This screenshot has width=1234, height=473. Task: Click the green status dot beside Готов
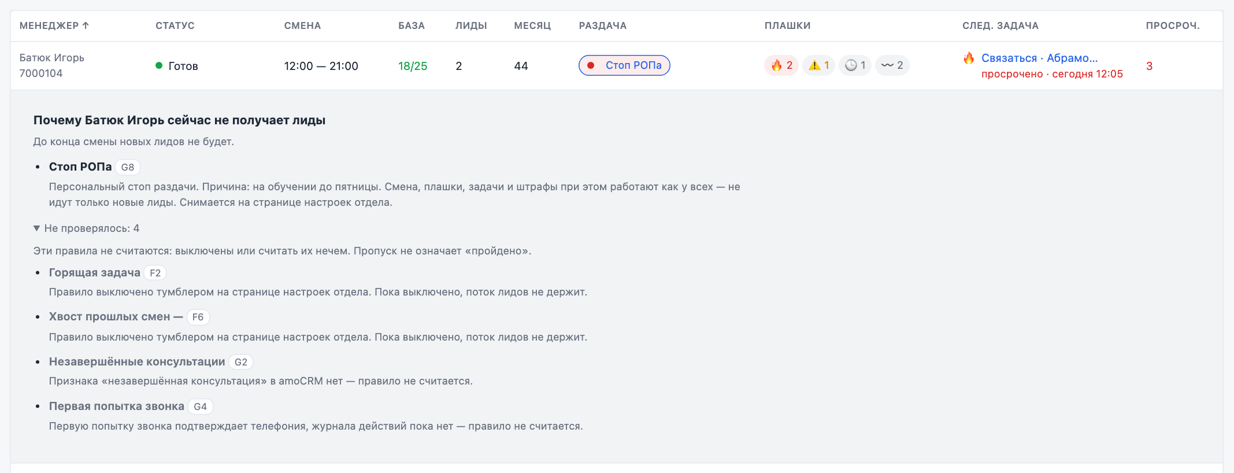(x=159, y=65)
